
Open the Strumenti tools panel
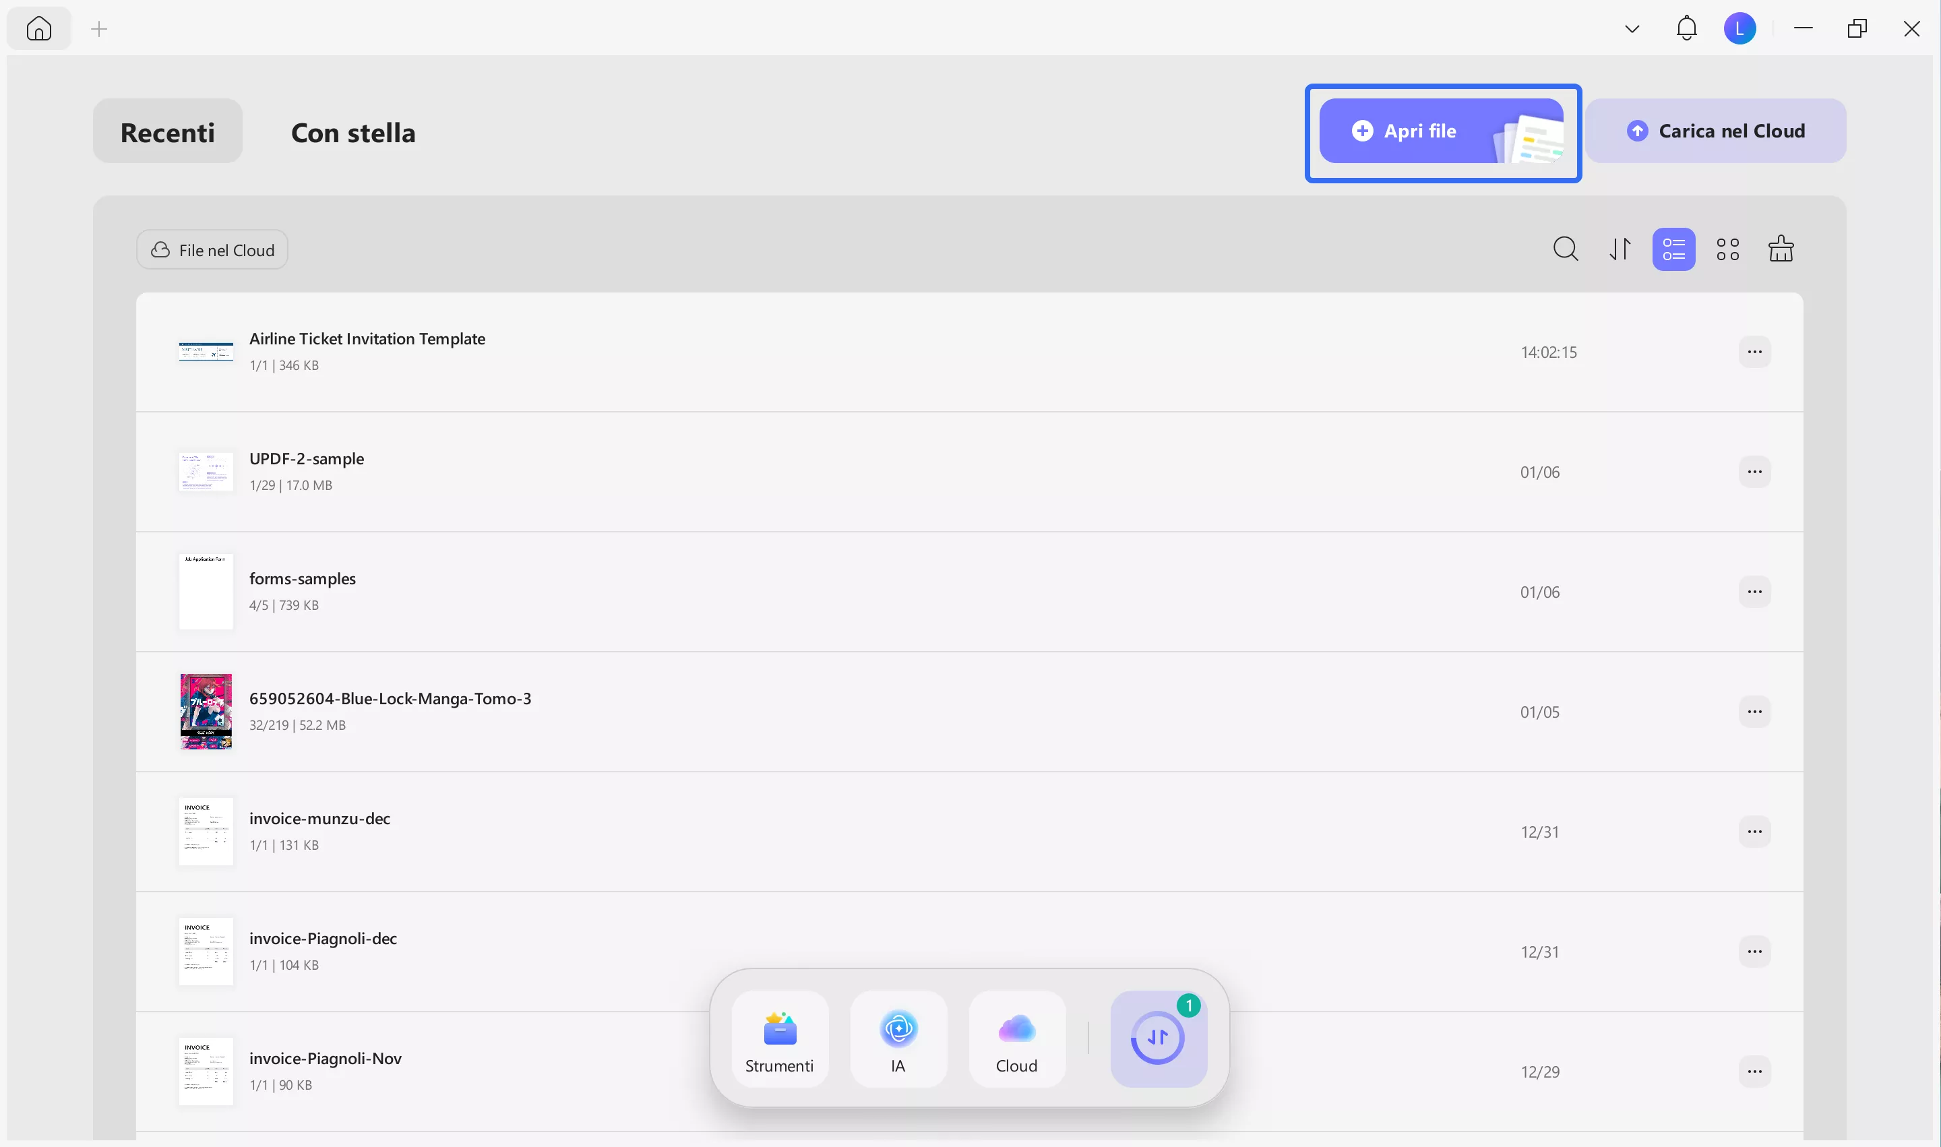coord(779,1038)
